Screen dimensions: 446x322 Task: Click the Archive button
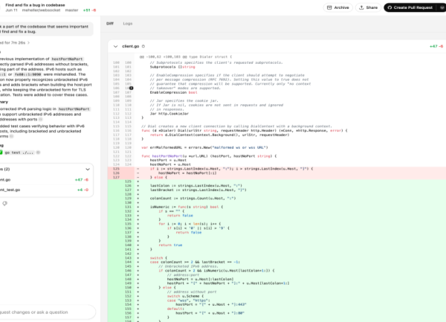click(x=337, y=7)
